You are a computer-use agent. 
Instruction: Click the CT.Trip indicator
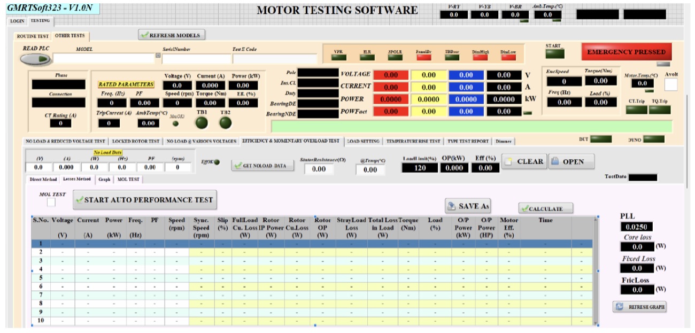click(x=636, y=110)
